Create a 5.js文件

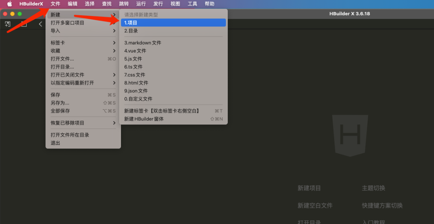pos(173,59)
